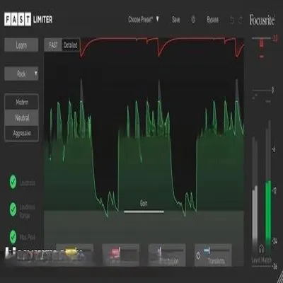Click the Save preset button
The image size is (283, 283).
point(176,20)
